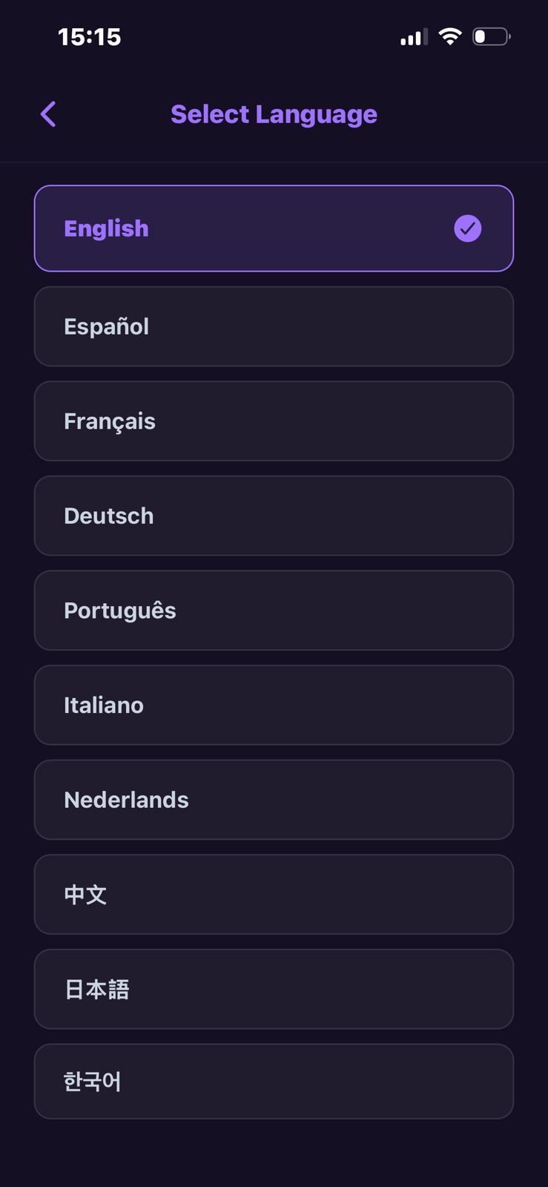The image size is (548, 1187).
Task: Tap the cellular signal bars icon
Action: point(413,37)
